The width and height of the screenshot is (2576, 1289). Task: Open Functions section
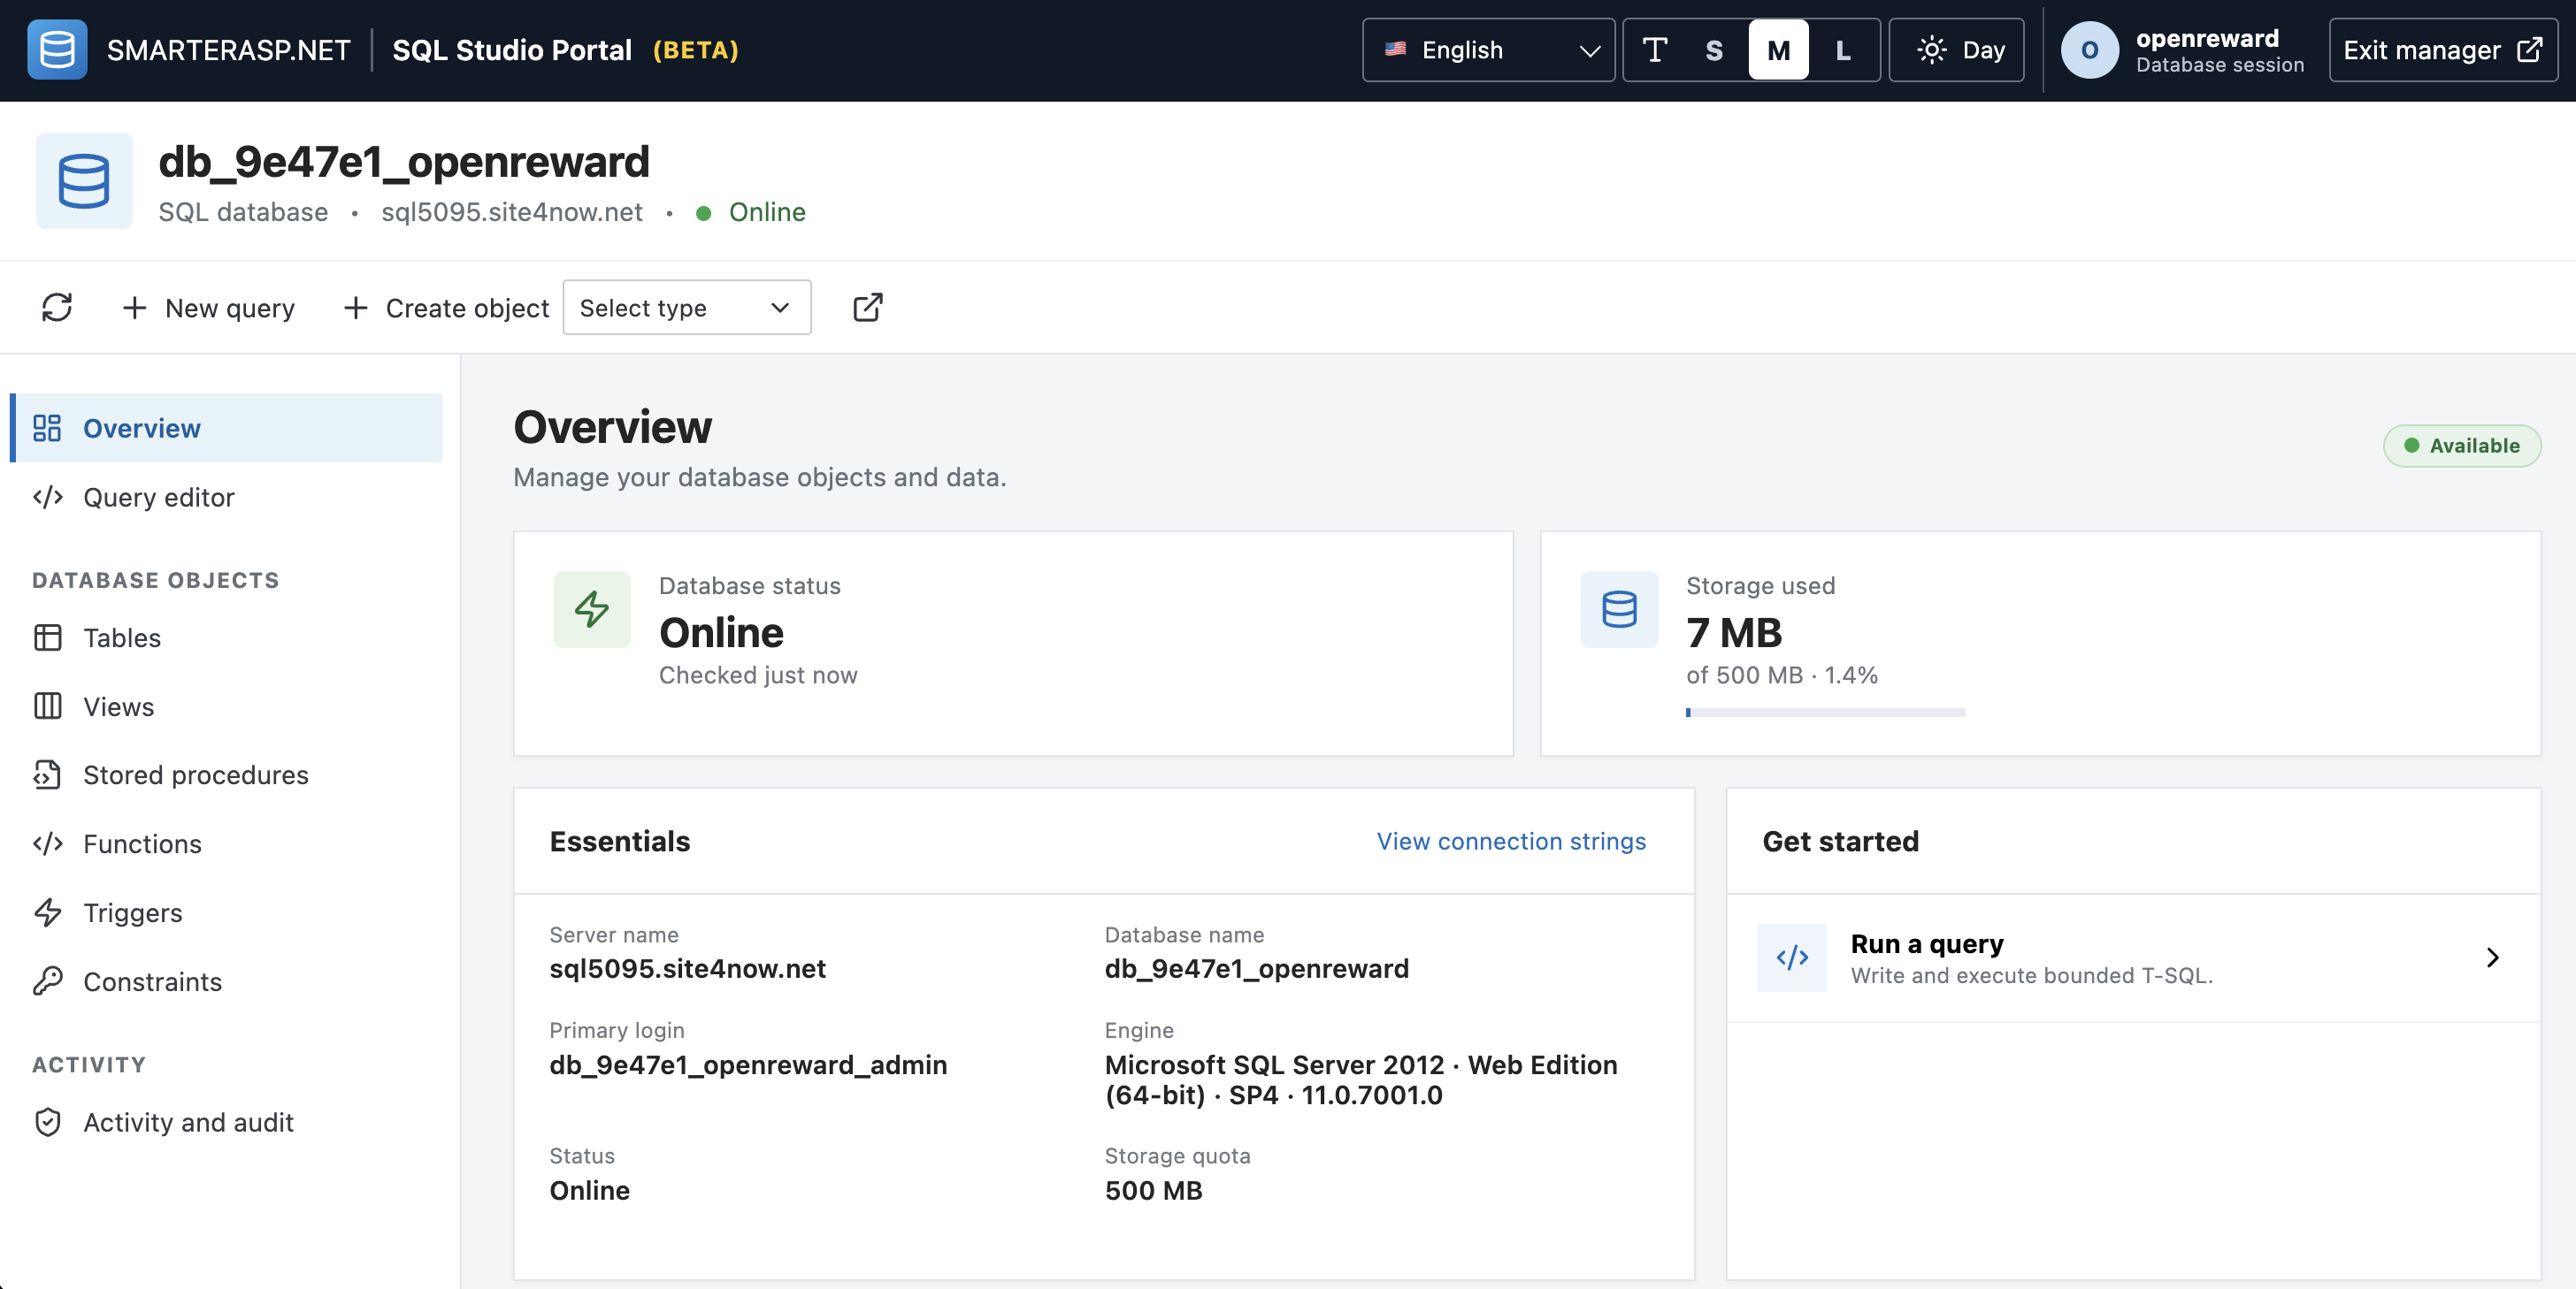(226, 844)
